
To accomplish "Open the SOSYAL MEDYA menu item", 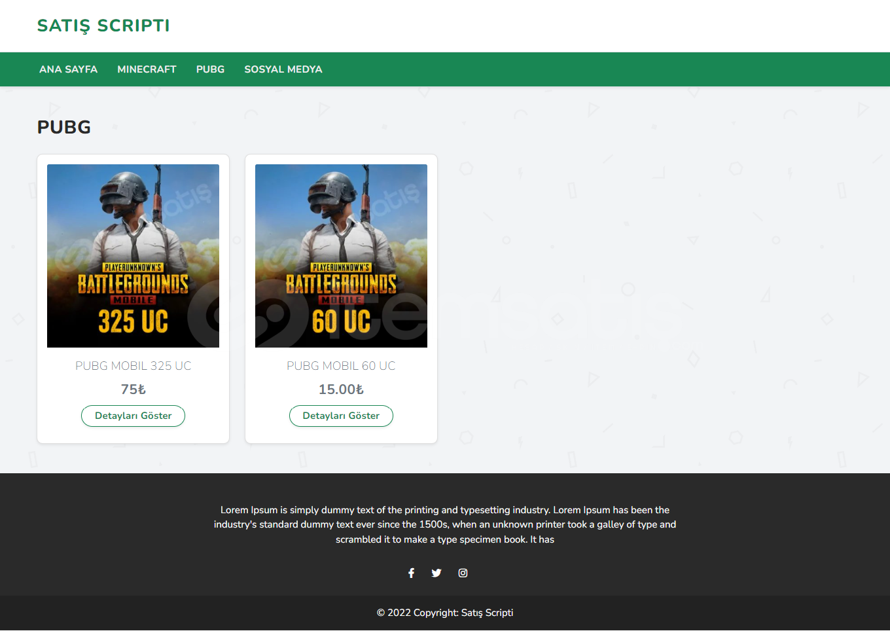I will coord(283,69).
